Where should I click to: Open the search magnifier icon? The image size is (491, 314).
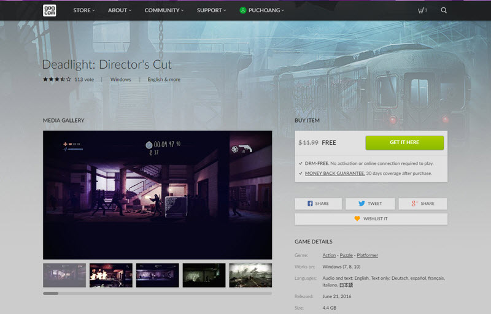click(x=444, y=10)
